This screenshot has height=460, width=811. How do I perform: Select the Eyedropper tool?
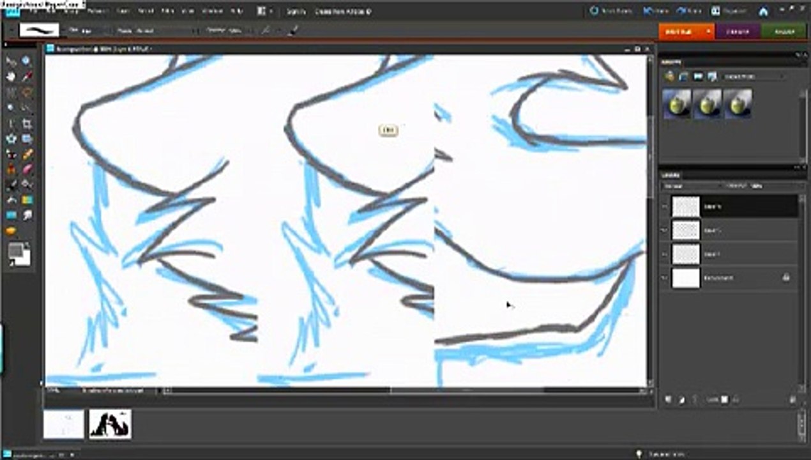[x=26, y=77]
